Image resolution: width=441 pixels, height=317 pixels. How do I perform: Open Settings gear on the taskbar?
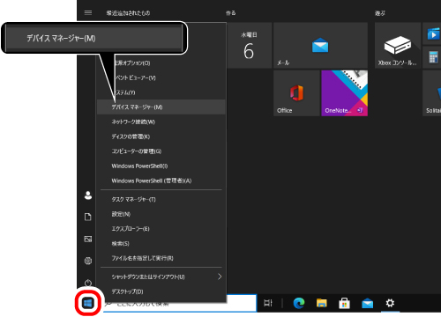coord(390,303)
